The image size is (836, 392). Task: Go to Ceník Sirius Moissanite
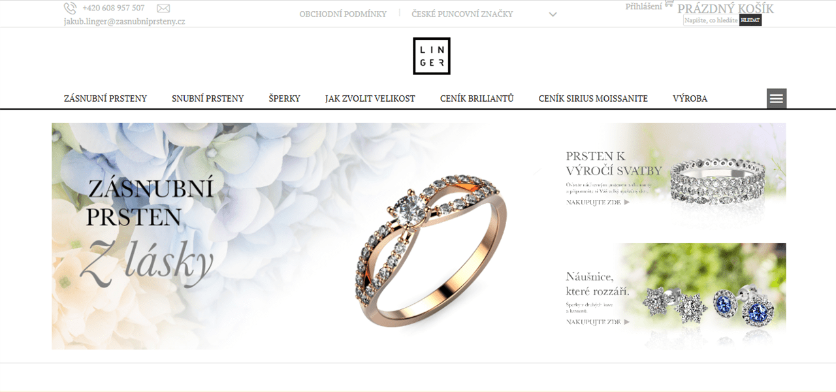[593, 99]
